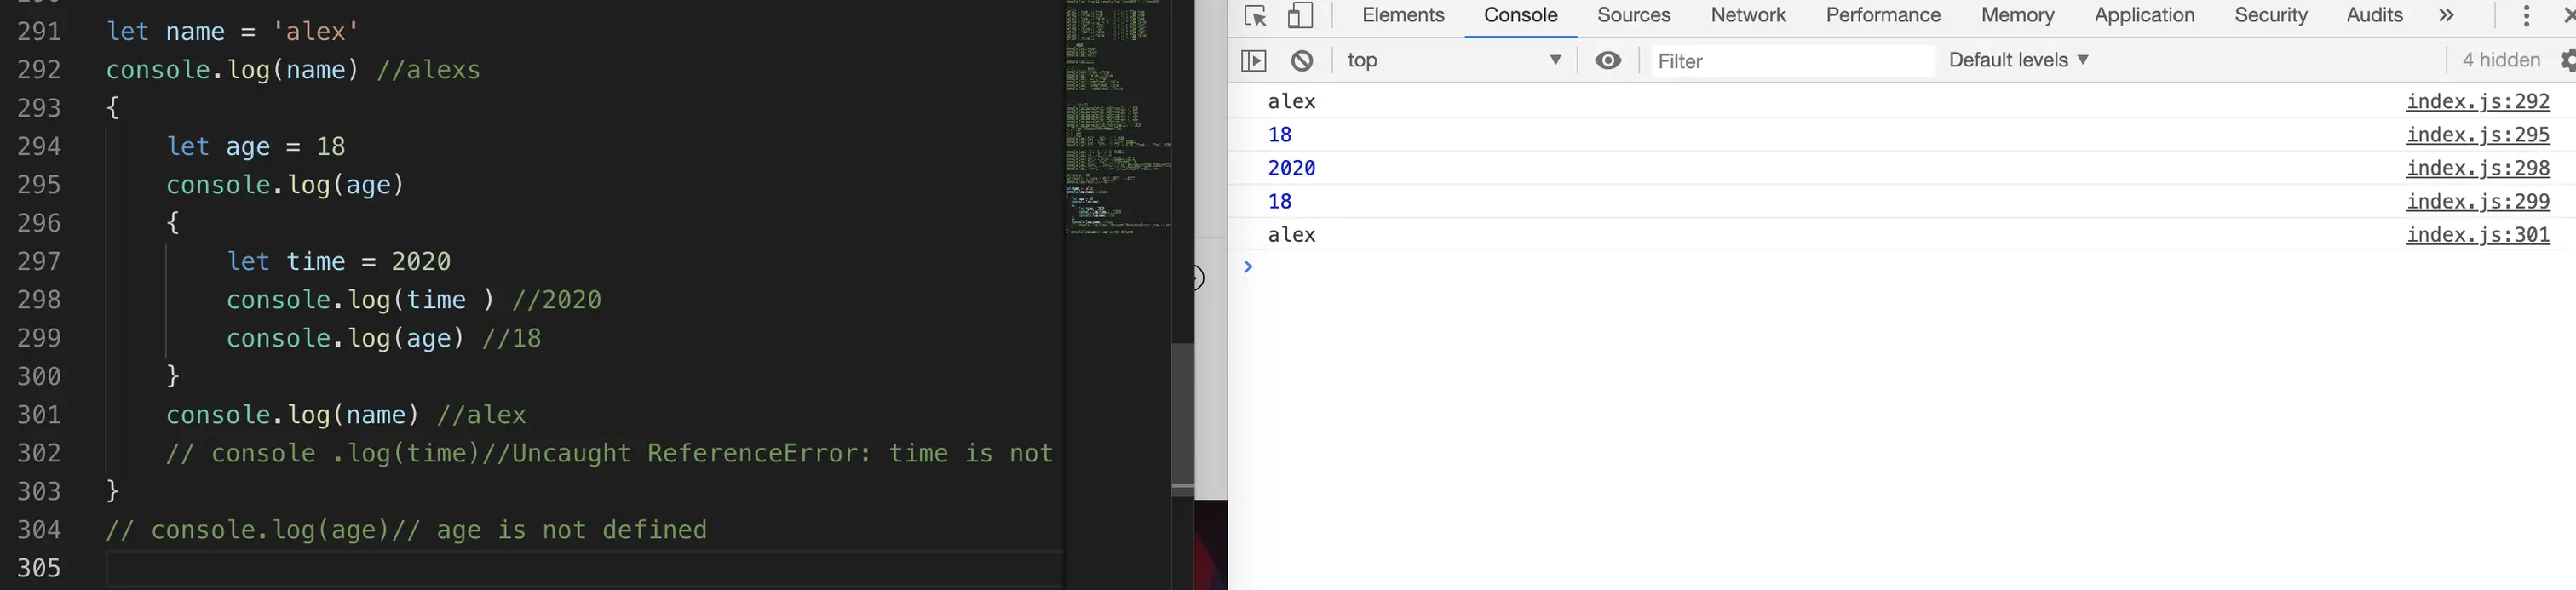Open the index.js:298 source link
The image size is (2576, 590).
(2478, 168)
